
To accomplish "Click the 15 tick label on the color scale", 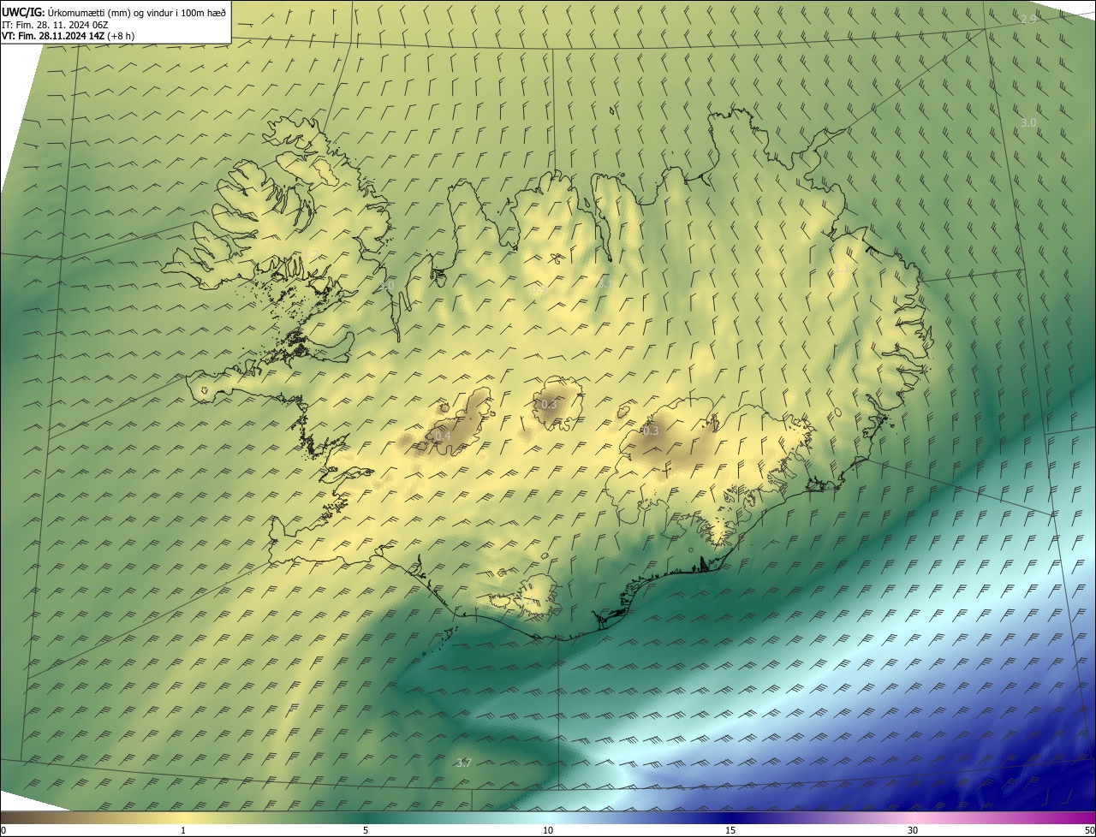I will point(730,830).
